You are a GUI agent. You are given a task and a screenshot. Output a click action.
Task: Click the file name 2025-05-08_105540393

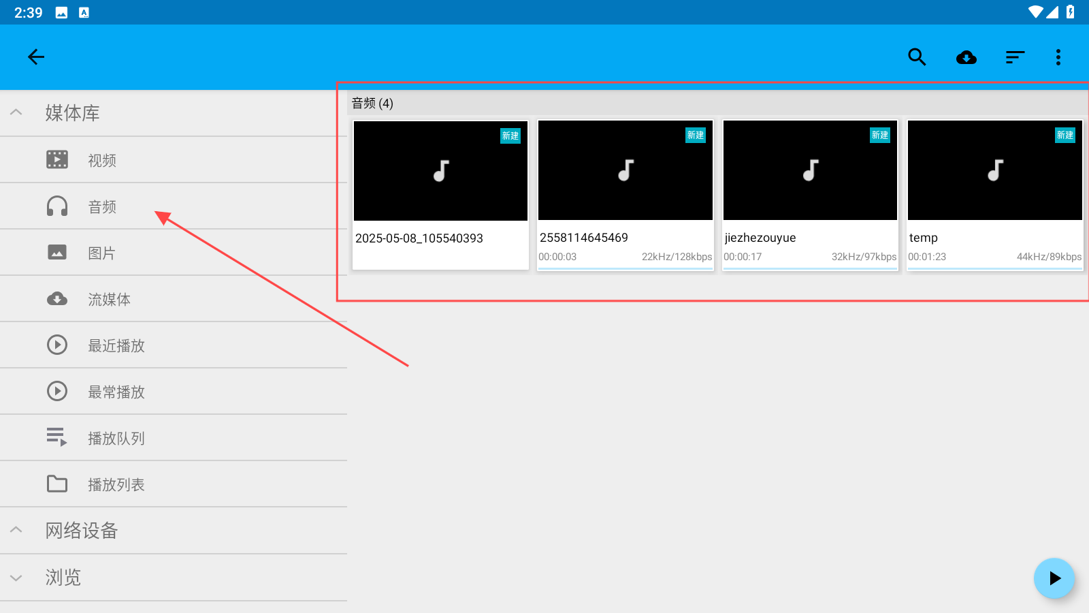[419, 238]
